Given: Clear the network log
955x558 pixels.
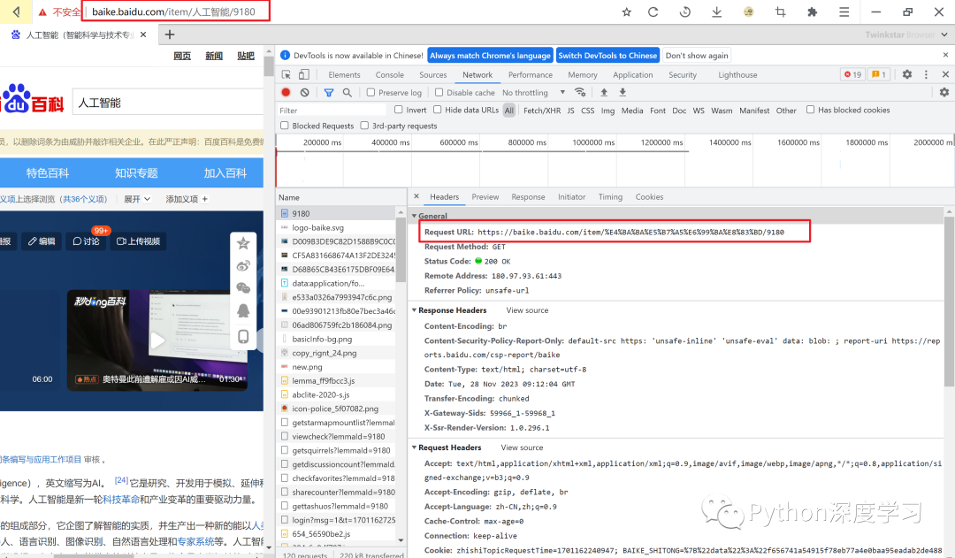Looking at the screenshot, I should tap(304, 92).
